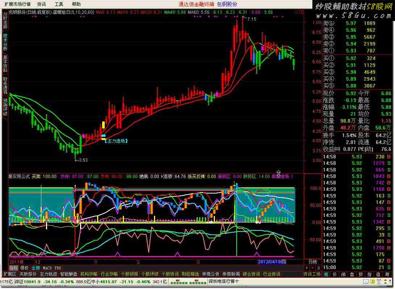Open the 机构攻略 tab
This screenshot has height=289, width=395.
89,274
